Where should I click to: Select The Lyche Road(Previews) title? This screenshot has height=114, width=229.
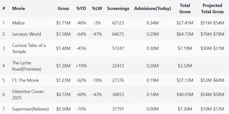coord(27,66)
